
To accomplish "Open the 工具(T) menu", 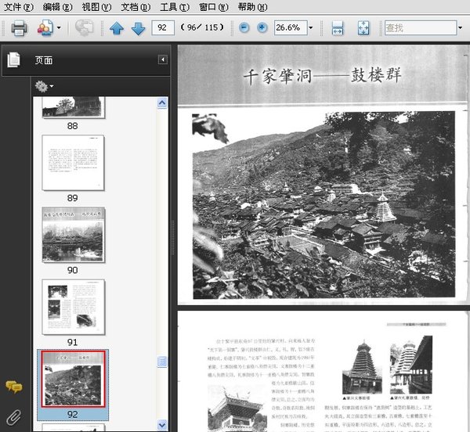I will [175, 6].
